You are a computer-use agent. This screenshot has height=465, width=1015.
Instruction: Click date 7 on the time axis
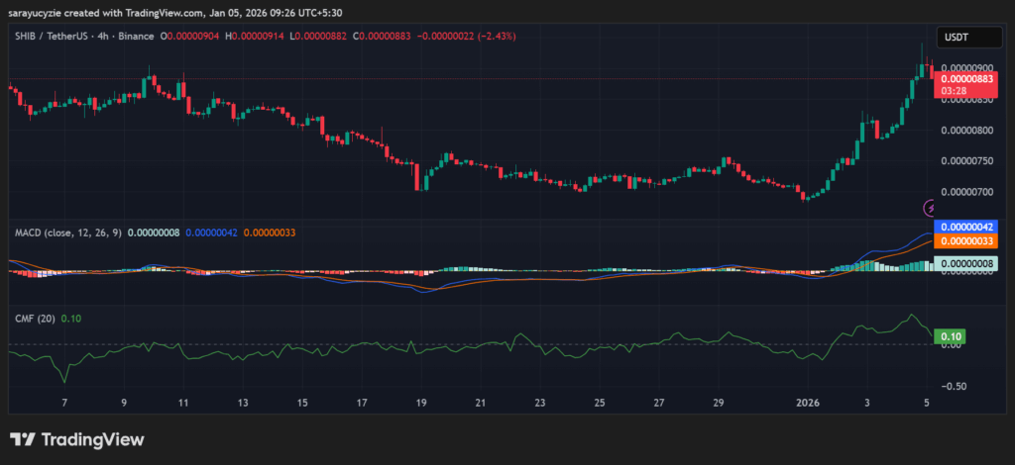pos(64,404)
